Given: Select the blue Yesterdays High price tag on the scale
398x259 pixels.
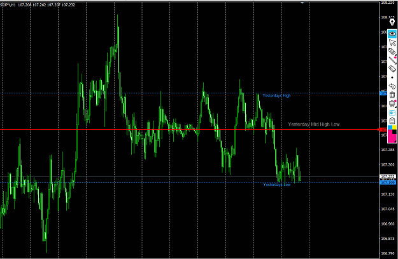Looking at the screenshot, I should point(383,93).
